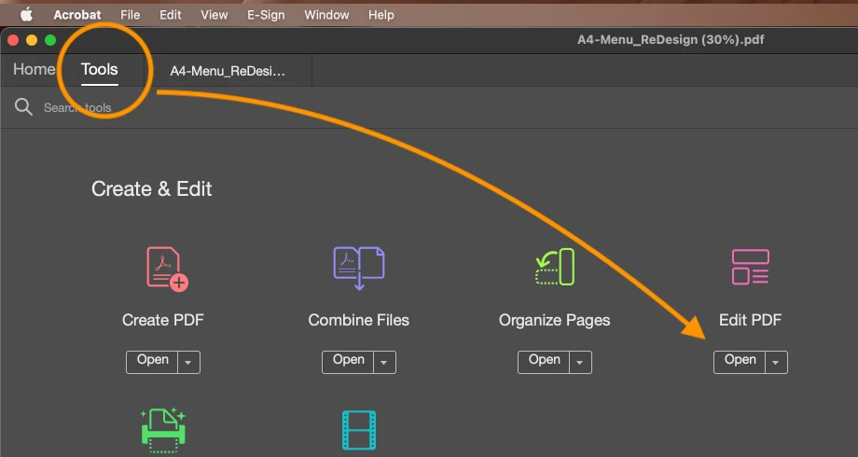Click the Organize Pages label
Screen dimensions: 858x457
point(554,320)
